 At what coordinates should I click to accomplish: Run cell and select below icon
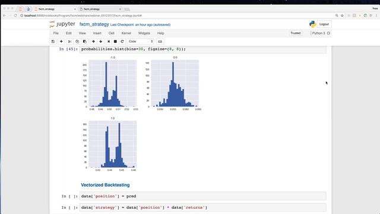tap(109, 42)
